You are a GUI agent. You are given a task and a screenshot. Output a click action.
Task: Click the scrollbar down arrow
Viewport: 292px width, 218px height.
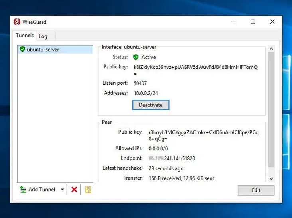click(271, 178)
